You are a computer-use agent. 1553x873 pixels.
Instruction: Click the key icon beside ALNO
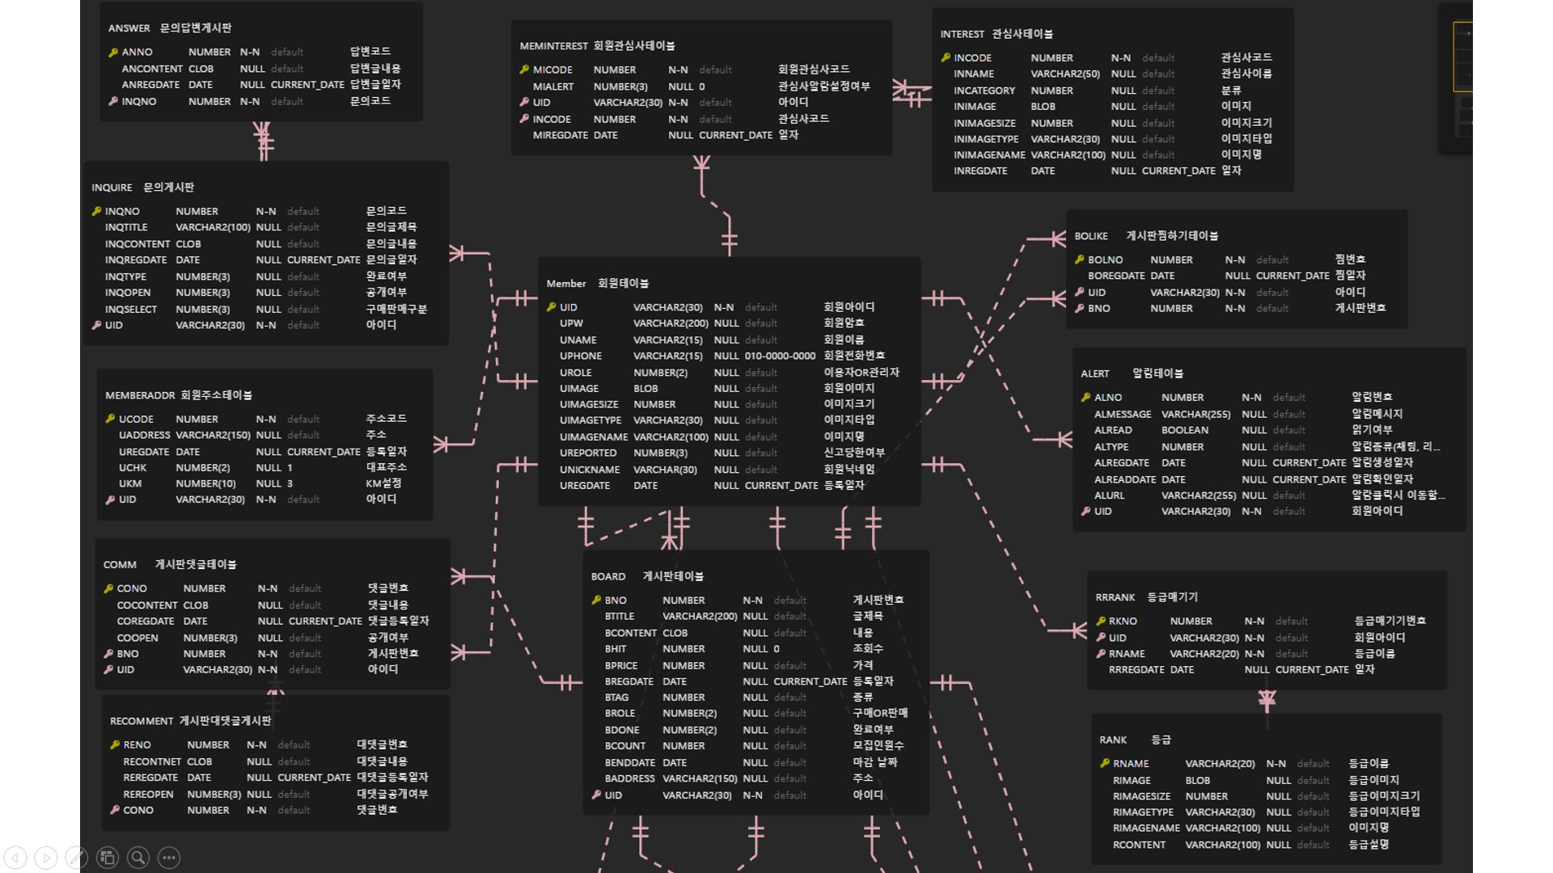[x=1085, y=398]
